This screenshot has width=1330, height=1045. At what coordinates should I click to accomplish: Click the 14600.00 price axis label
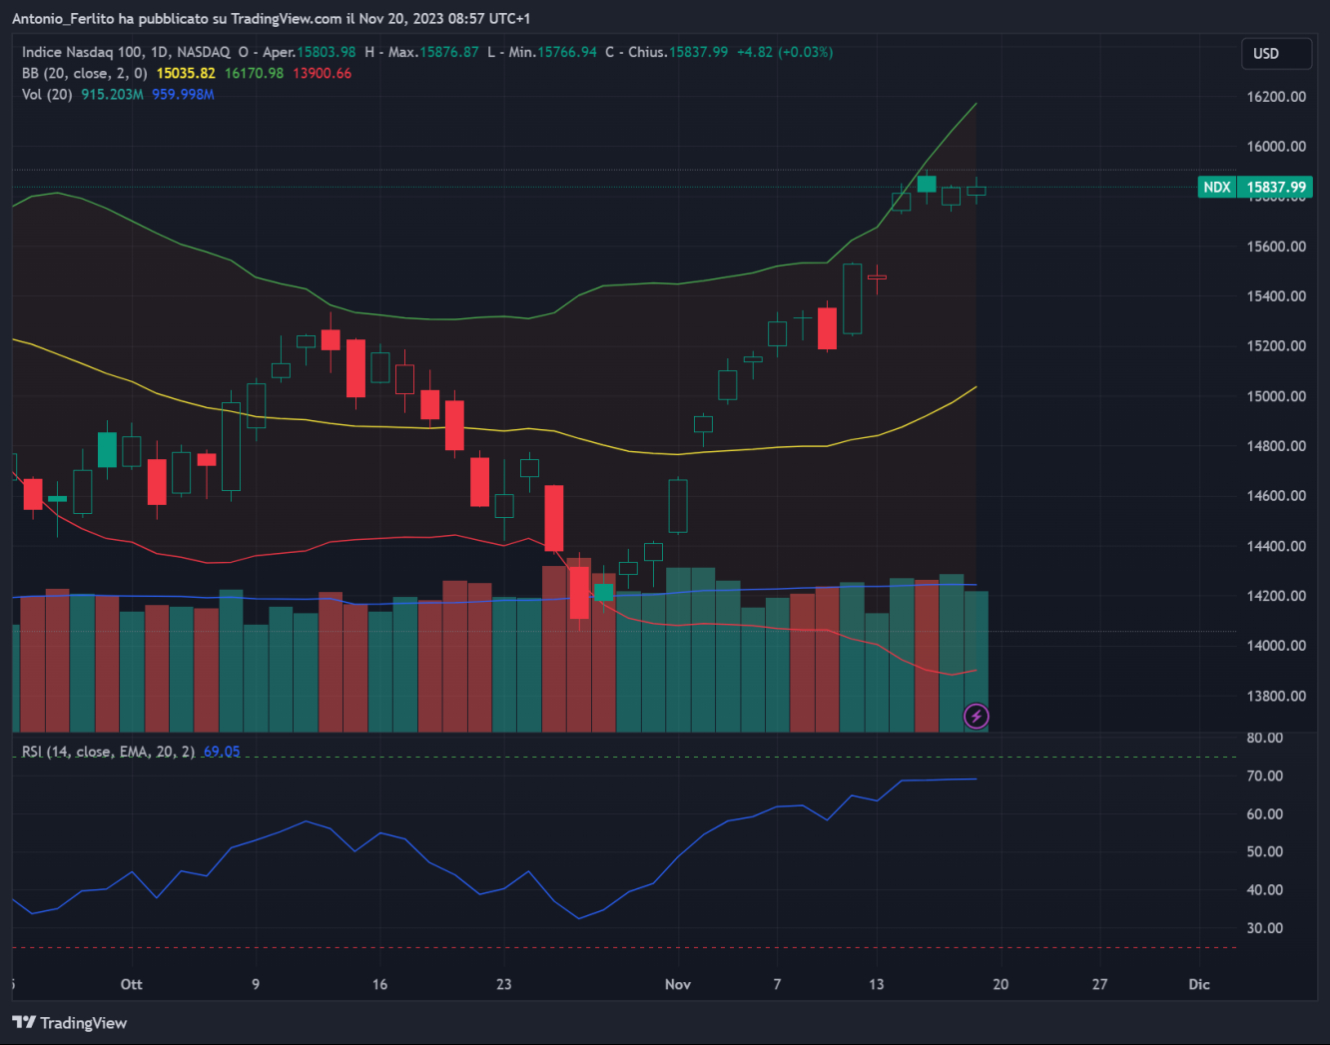pyautogui.click(x=1276, y=496)
